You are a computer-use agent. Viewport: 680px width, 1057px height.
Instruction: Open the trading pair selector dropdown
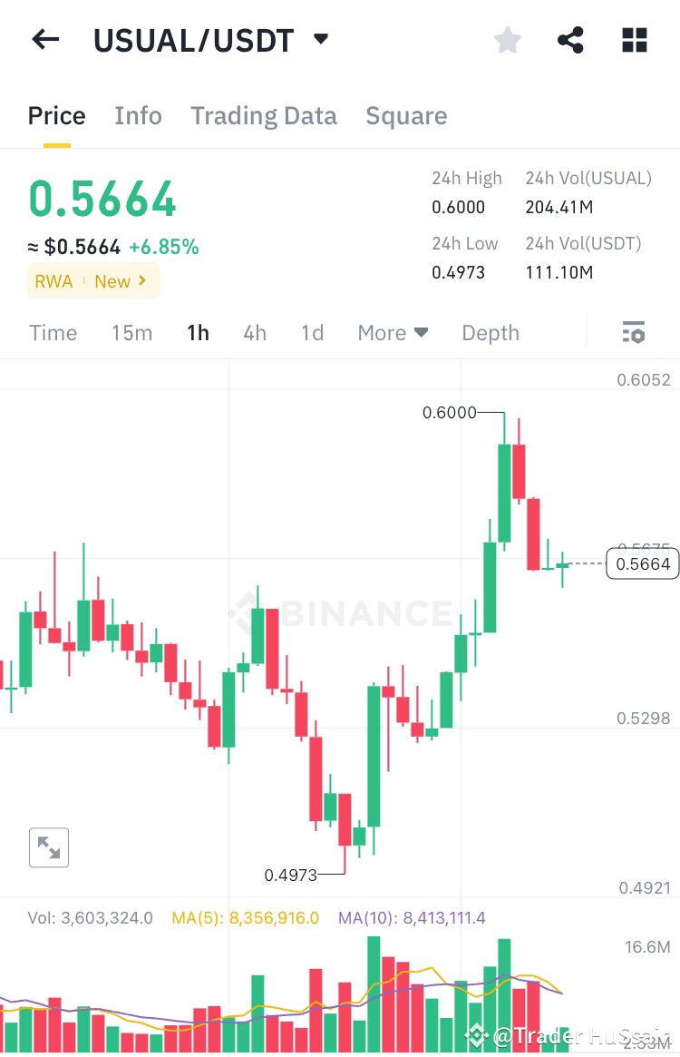319,39
